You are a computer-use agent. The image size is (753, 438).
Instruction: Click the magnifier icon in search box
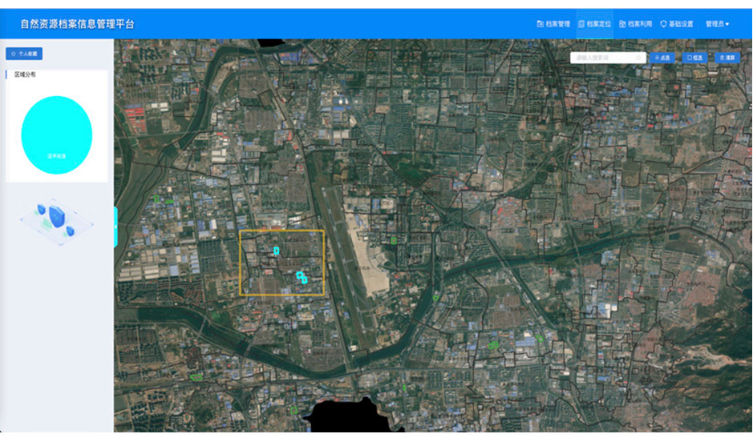pyautogui.click(x=639, y=58)
